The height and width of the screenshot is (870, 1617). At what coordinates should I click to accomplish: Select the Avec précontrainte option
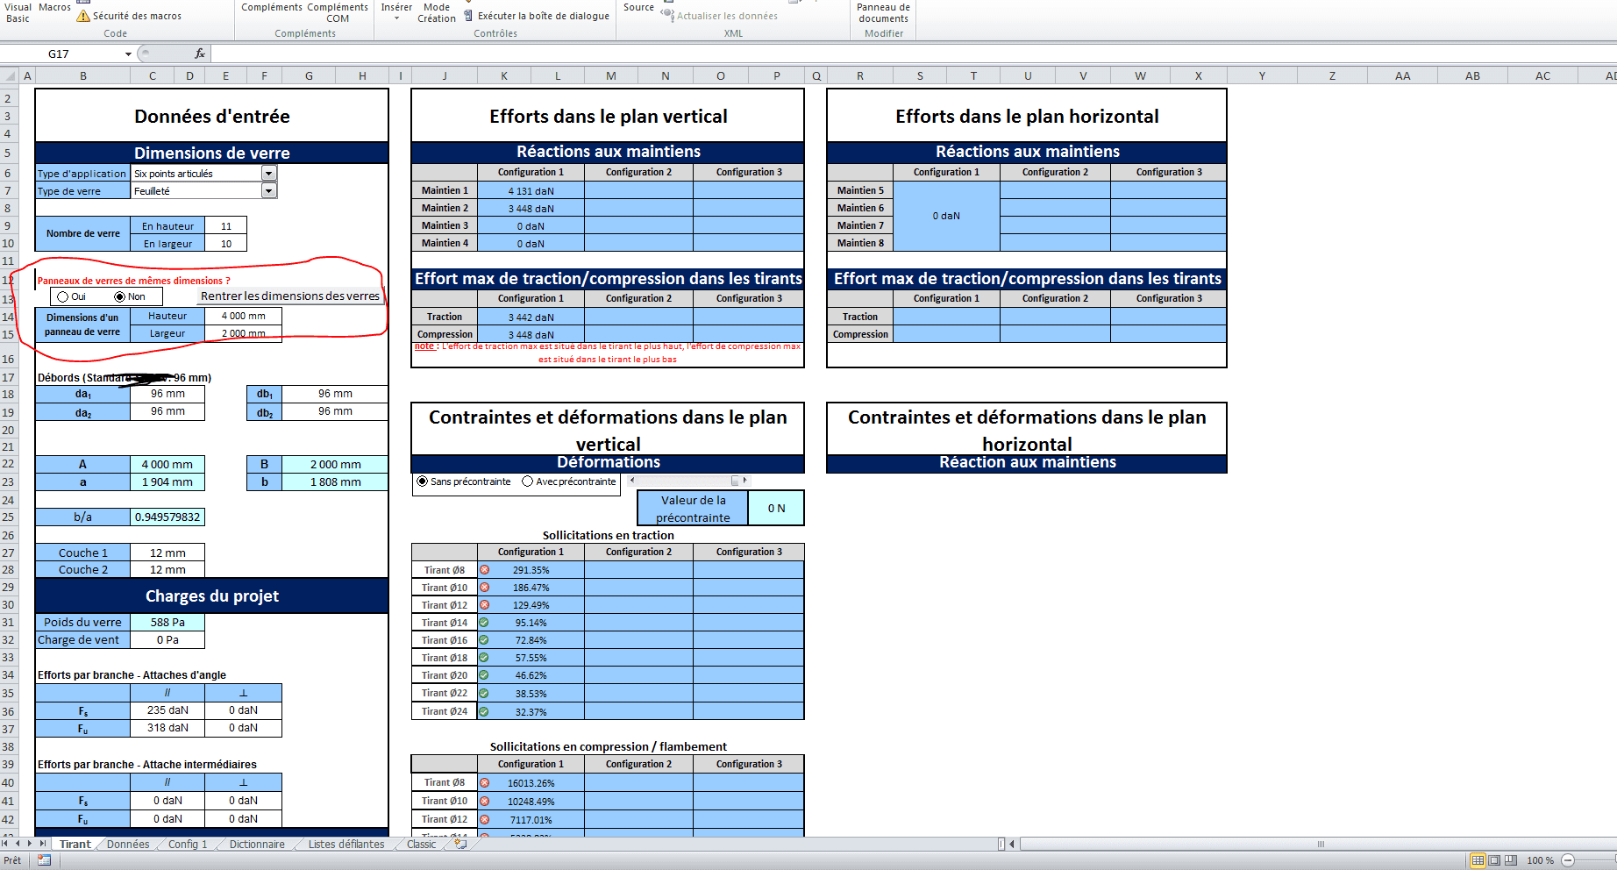click(527, 481)
